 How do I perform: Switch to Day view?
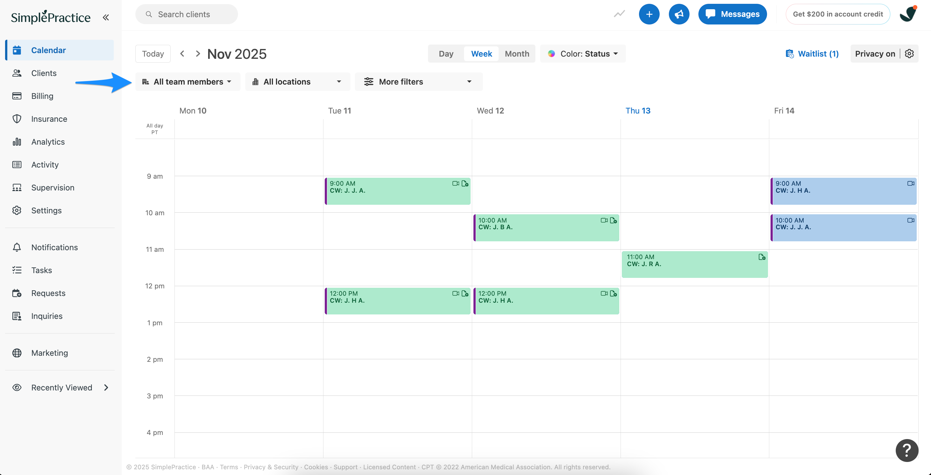pos(446,53)
